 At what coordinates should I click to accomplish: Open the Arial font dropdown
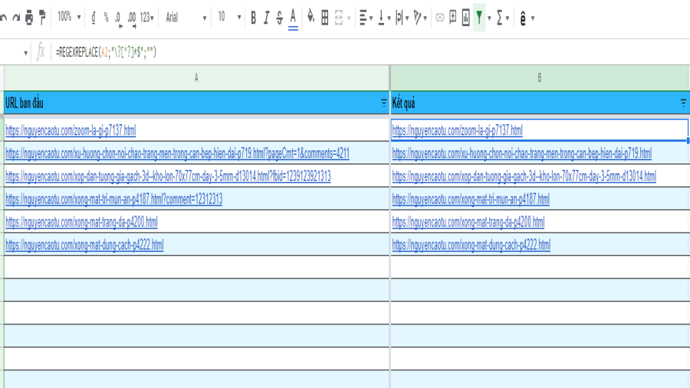[x=186, y=18]
